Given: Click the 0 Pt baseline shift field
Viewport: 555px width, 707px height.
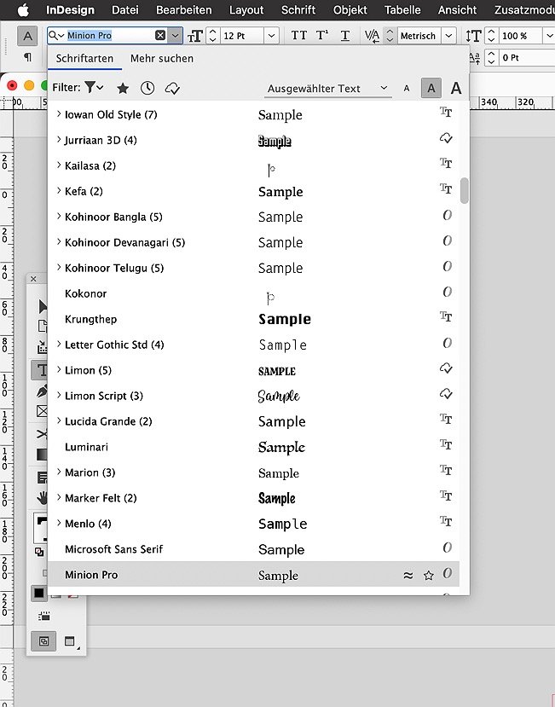Looking at the screenshot, I should click(x=527, y=57).
